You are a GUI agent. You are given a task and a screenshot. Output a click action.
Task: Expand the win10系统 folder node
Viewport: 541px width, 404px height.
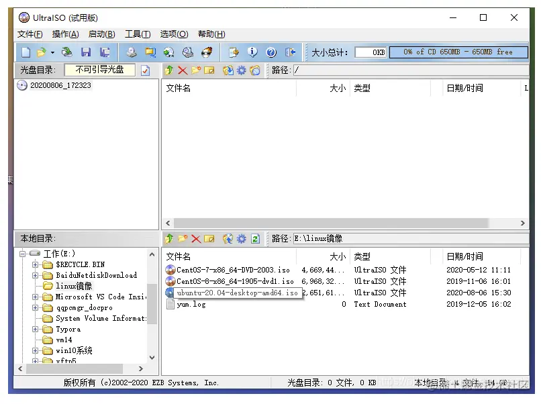35,351
